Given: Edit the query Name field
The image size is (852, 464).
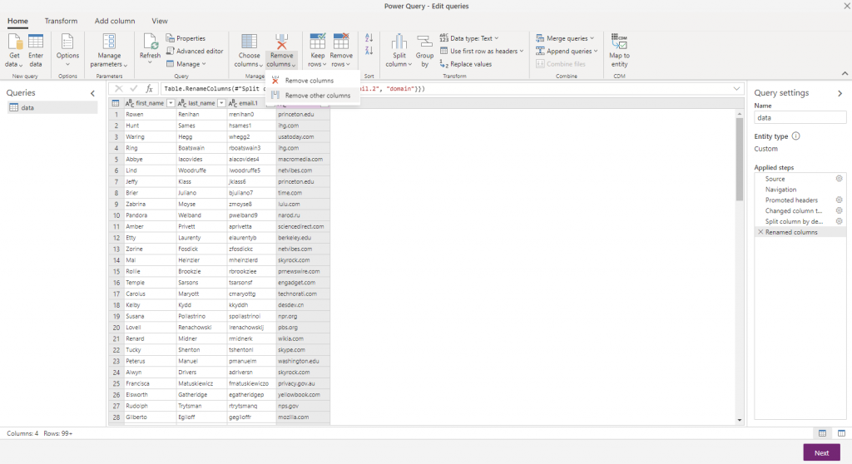Looking at the screenshot, I should click(x=800, y=117).
